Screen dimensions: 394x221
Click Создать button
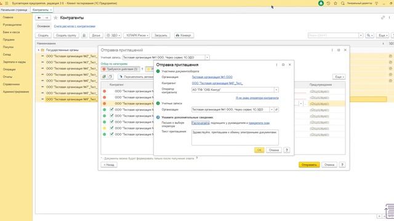(43, 36)
